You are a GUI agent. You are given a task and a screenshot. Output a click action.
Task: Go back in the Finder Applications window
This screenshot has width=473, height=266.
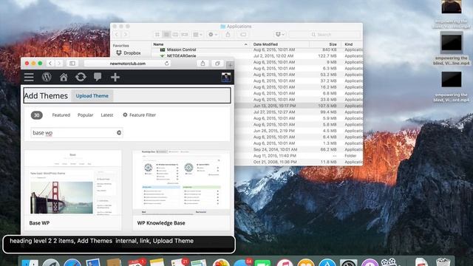point(117,35)
